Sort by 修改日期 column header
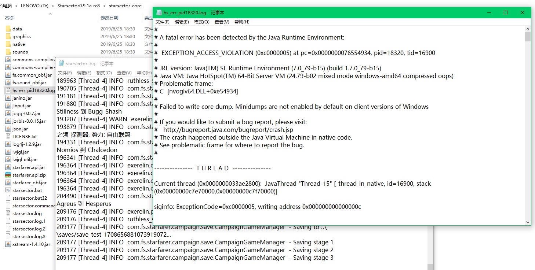Image resolution: width=535 pixels, height=270 pixels. coord(109,18)
